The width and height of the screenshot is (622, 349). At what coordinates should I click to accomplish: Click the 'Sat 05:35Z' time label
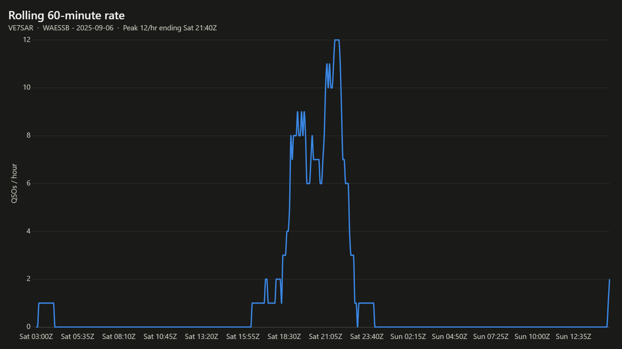pyautogui.click(x=77, y=337)
